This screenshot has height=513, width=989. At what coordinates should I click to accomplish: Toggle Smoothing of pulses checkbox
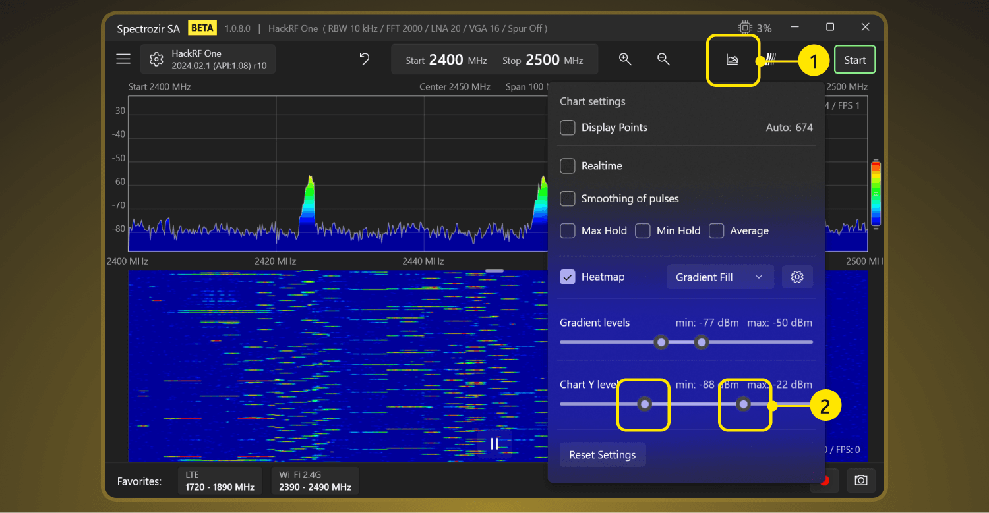coord(568,198)
